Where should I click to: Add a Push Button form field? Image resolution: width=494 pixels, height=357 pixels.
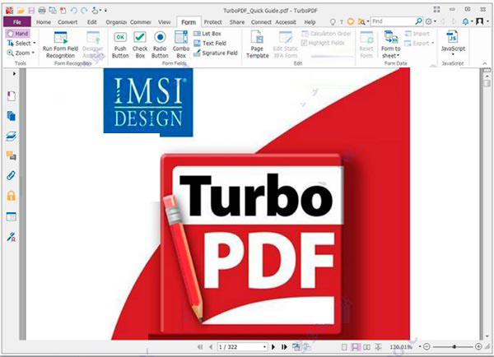point(120,45)
